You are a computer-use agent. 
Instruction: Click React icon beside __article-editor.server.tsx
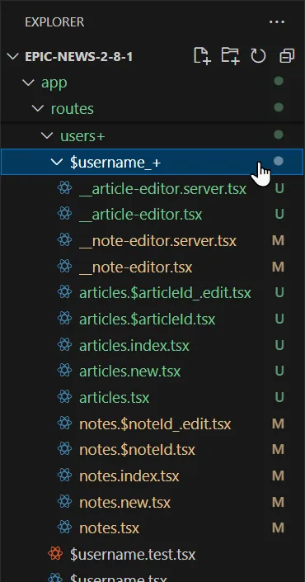click(64, 188)
